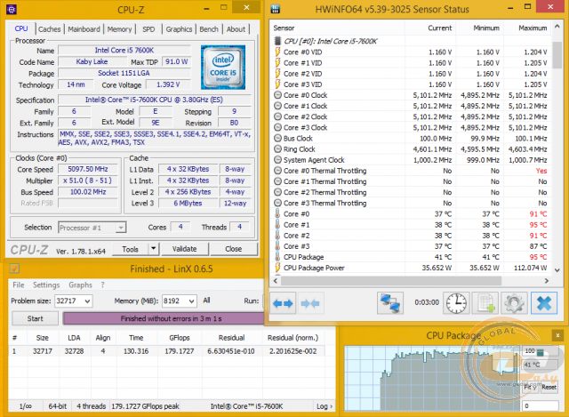Expand the Processor #1 selection dropdown
Screen dimensions: 569x417
[x=121, y=228]
